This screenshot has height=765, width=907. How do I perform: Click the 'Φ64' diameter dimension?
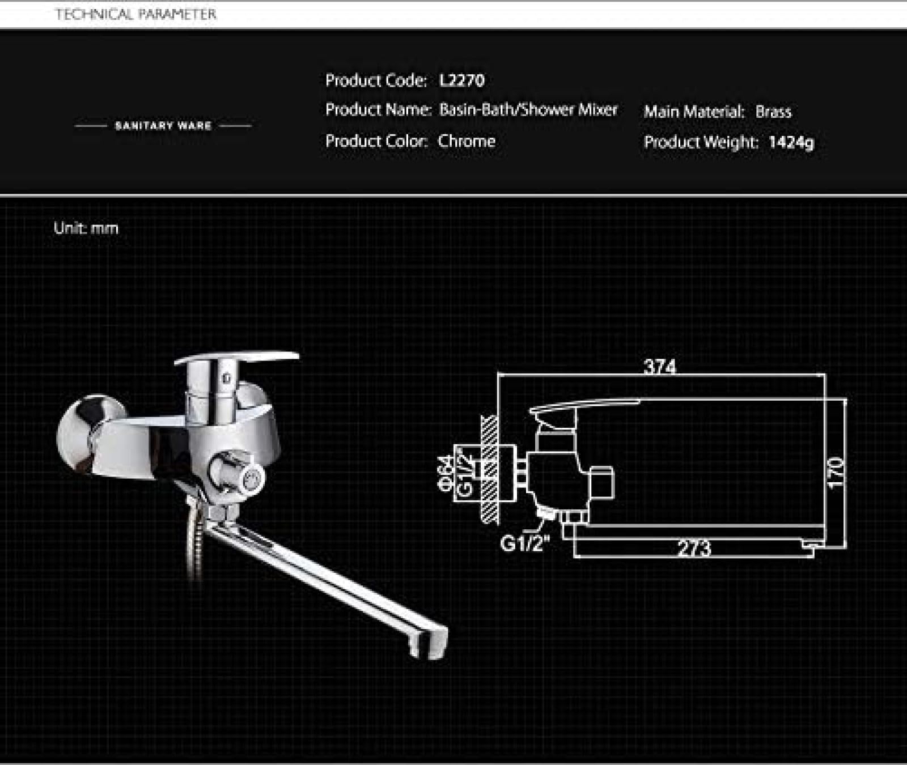coord(446,473)
